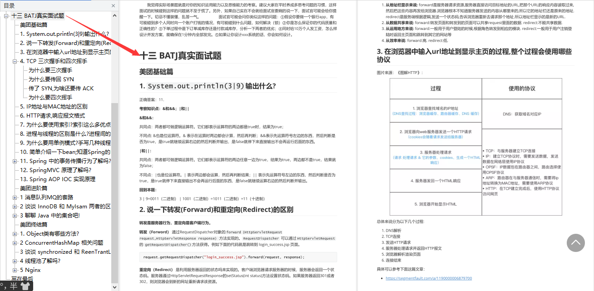The image size is (594, 291).
Task: Click the 图片来源:《图解HTTP》 caption
Action: 400,73
